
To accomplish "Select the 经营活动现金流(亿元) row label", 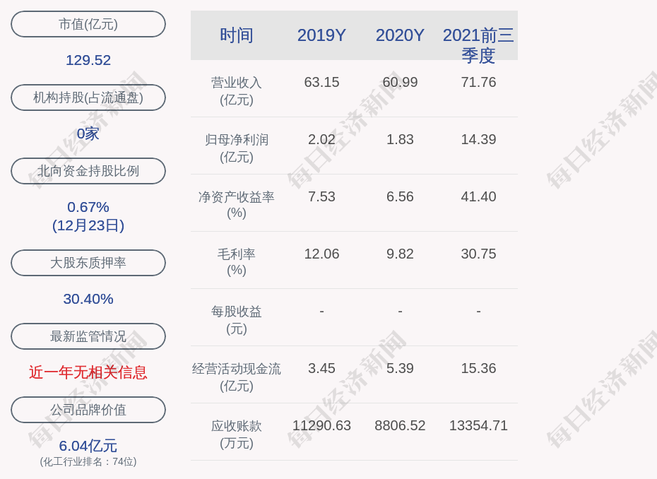I will pos(237,377).
